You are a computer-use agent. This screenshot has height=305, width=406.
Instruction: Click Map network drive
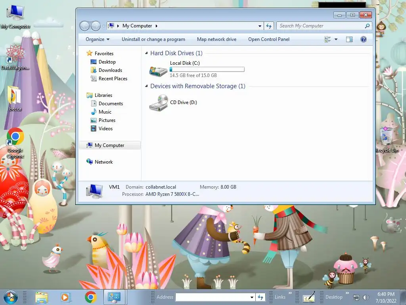point(217,39)
